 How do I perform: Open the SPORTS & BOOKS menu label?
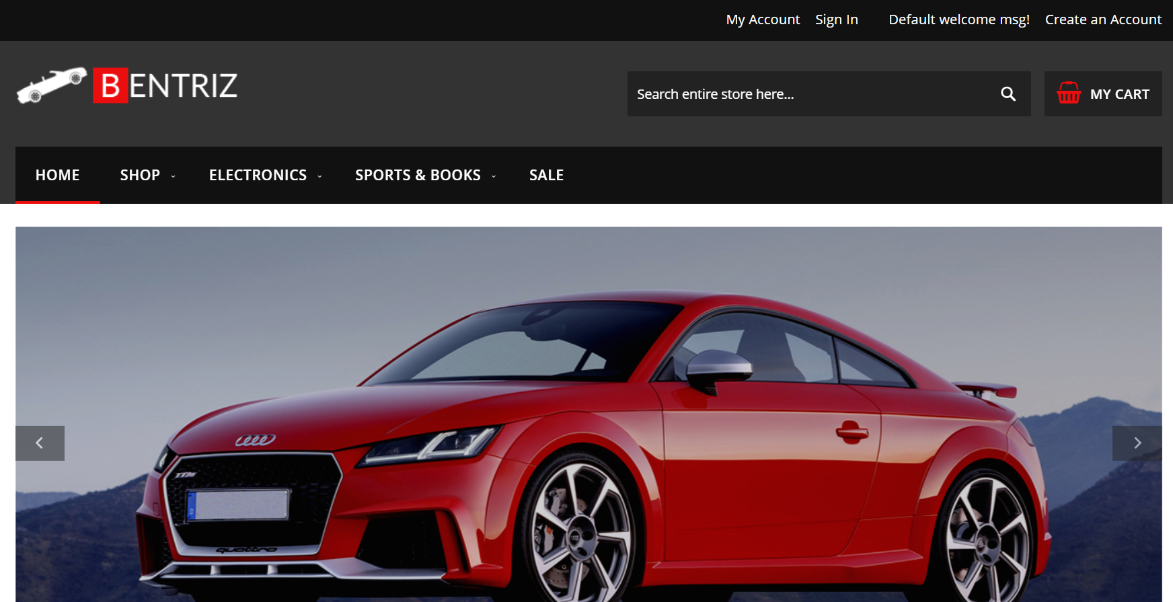[418, 175]
